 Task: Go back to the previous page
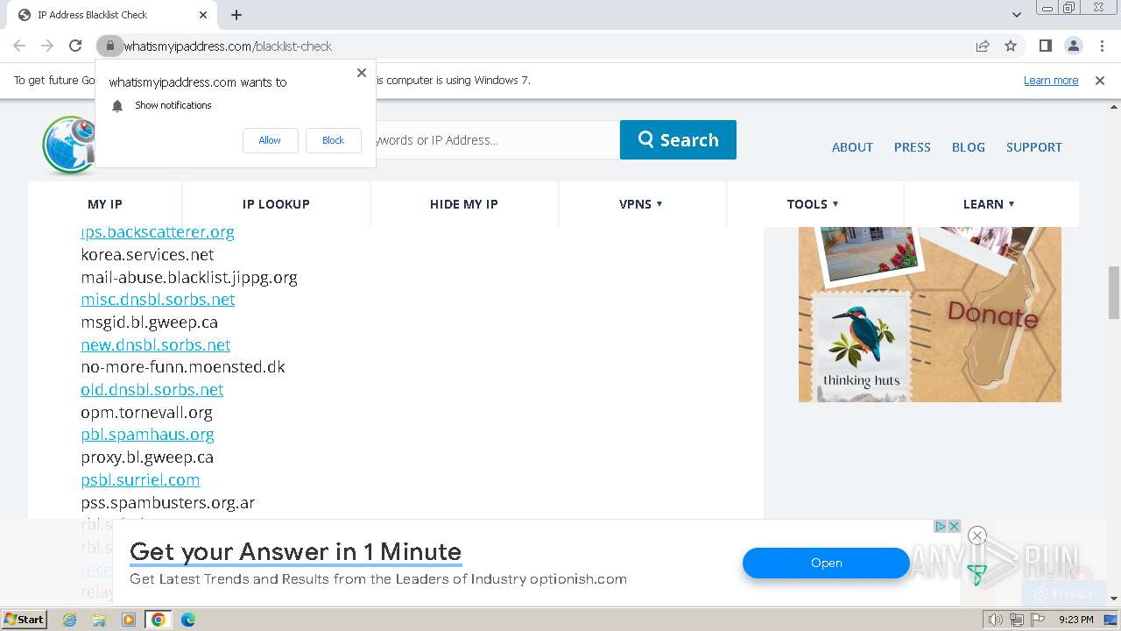point(19,46)
